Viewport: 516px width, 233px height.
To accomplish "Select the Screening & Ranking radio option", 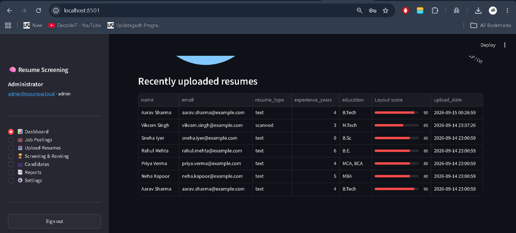I will (11, 156).
